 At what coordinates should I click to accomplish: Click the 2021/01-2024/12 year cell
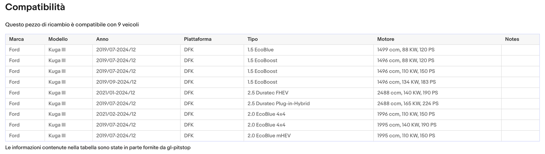point(115,93)
